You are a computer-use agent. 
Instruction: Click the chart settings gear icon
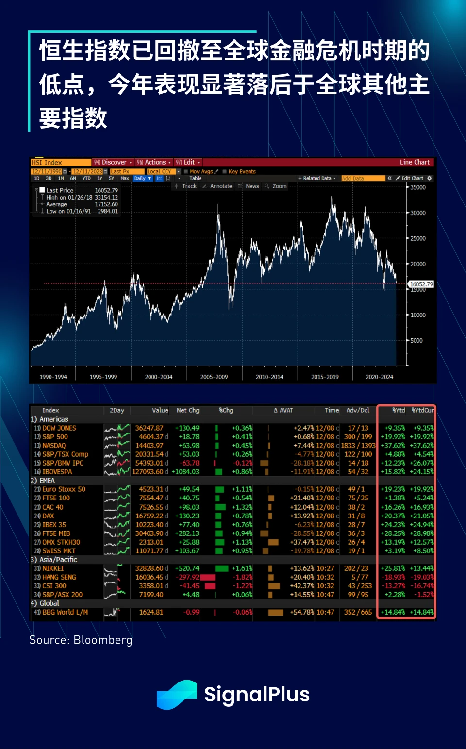pos(429,178)
